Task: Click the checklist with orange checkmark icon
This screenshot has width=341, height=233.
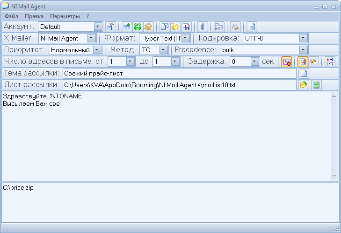Action: click(313, 62)
